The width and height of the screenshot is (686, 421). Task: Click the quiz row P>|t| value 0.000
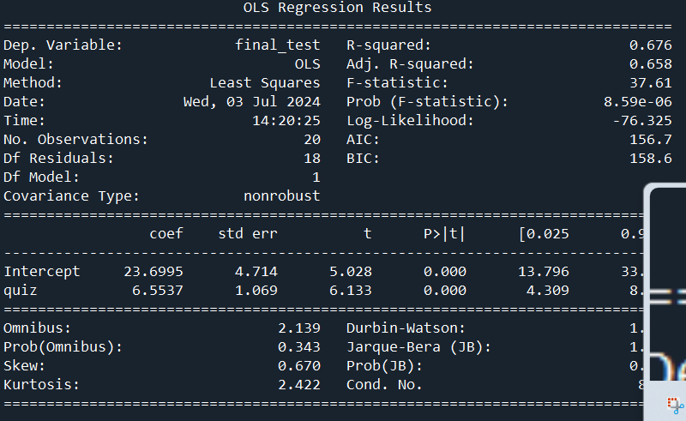445,290
